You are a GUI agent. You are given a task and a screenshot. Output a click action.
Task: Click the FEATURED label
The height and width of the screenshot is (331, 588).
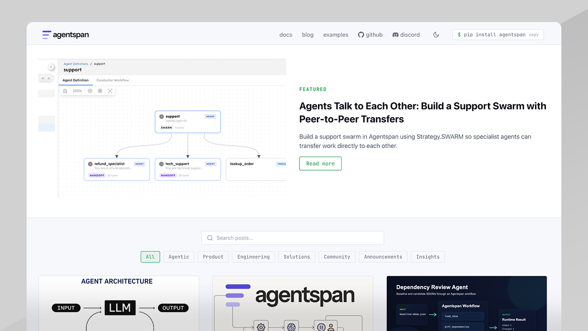[313, 89]
